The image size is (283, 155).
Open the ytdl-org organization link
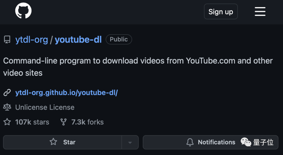click(x=32, y=39)
